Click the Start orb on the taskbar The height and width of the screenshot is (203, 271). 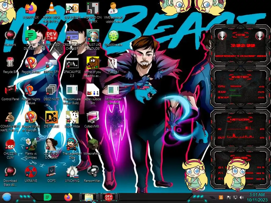click(x=7, y=197)
